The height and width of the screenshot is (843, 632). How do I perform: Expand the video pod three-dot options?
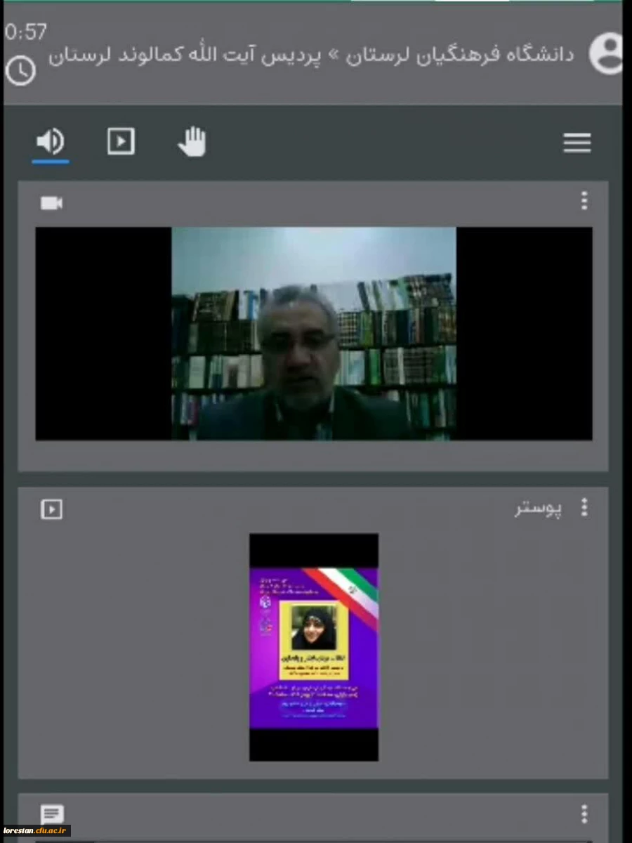click(x=584, y=202)
